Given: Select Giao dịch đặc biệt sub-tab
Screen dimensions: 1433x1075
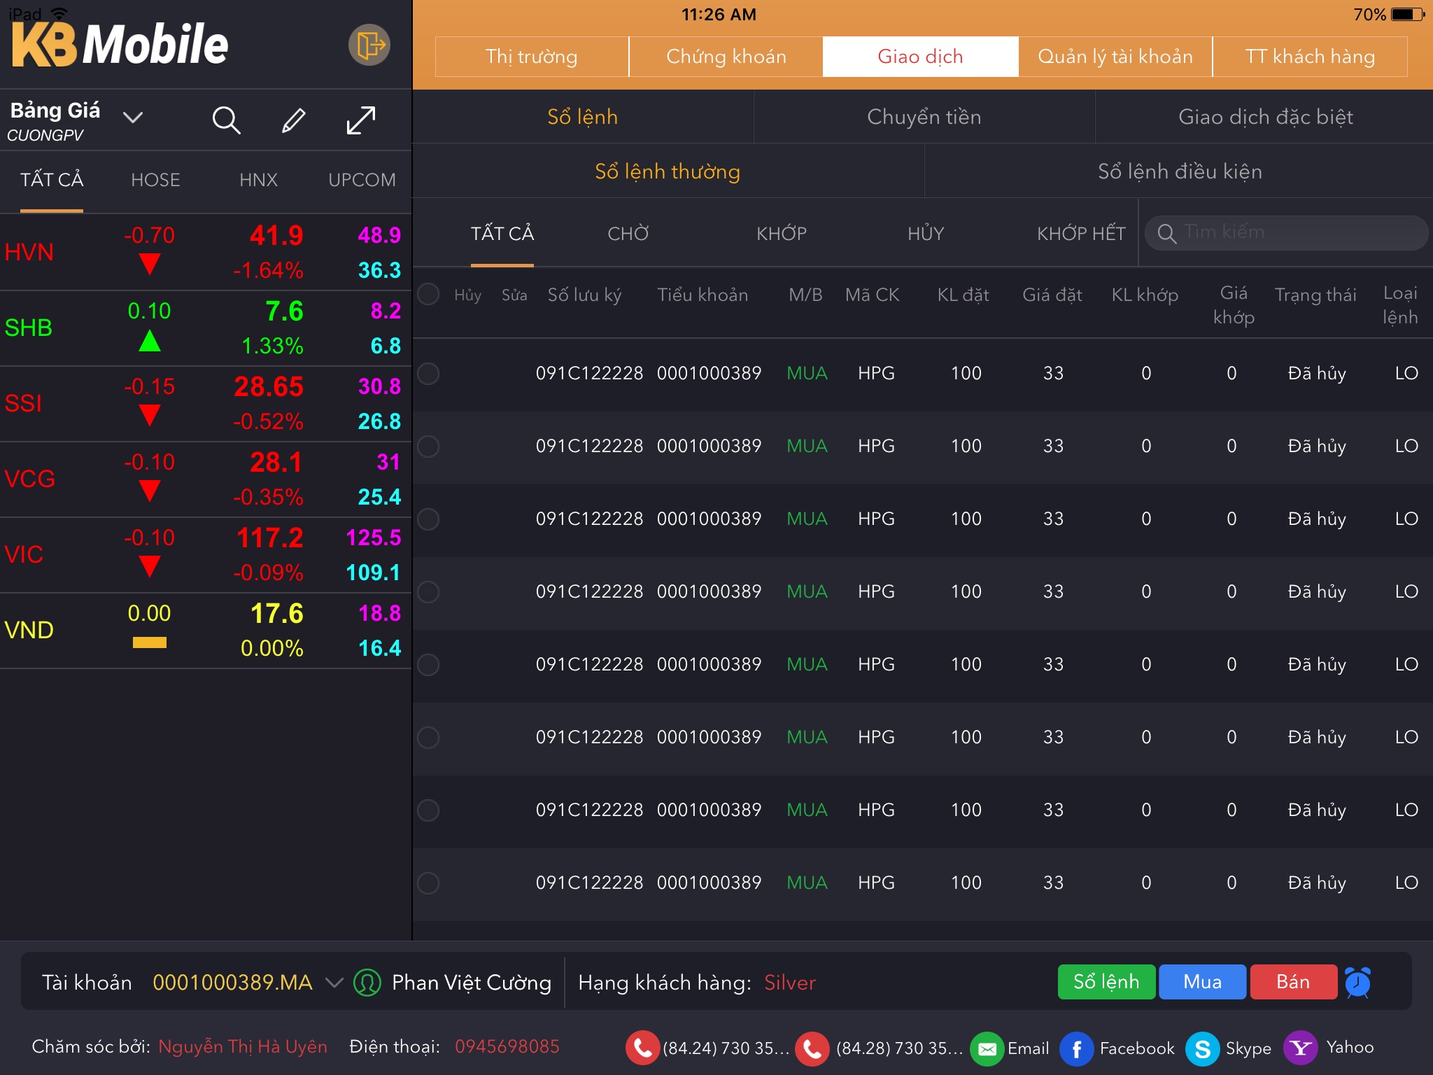Looking at the screenshot, I should (x=1265, y=117).
